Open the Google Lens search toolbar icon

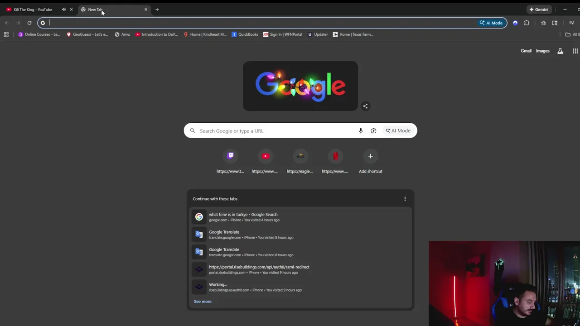click(x=555, y=23)
